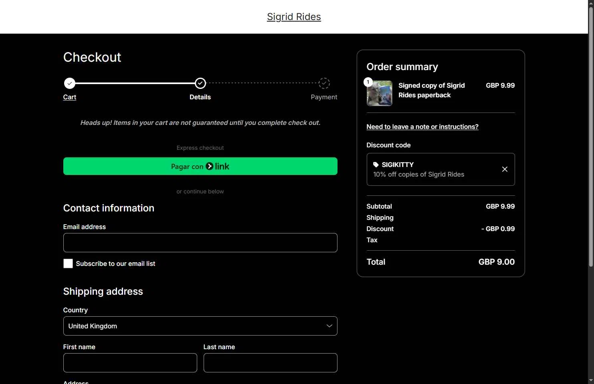Open the Country dropdown showing United Kingdom

tap(200, 326)
